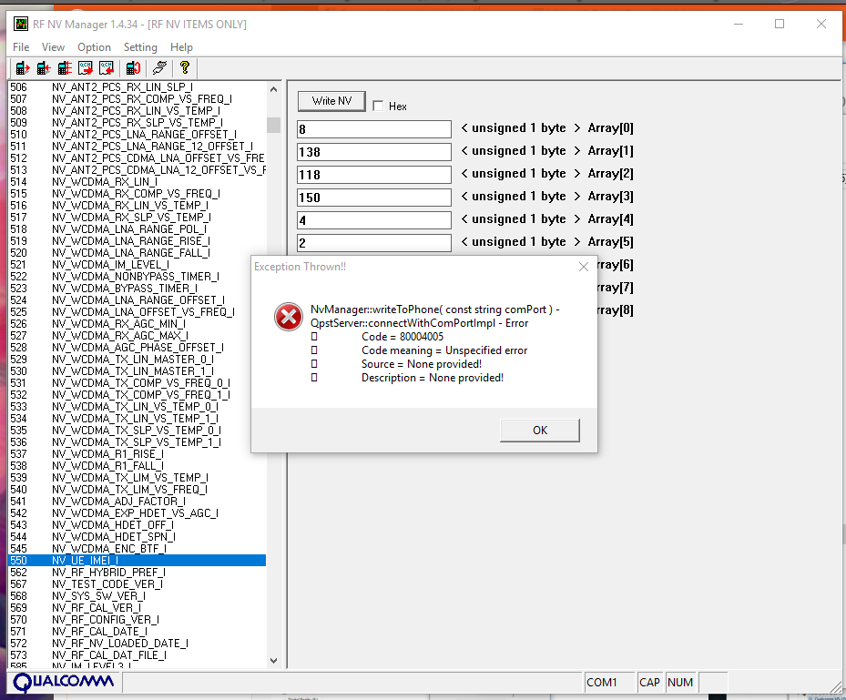
Task: Click the phone reset toolbar icon
Action: point(133,67)
